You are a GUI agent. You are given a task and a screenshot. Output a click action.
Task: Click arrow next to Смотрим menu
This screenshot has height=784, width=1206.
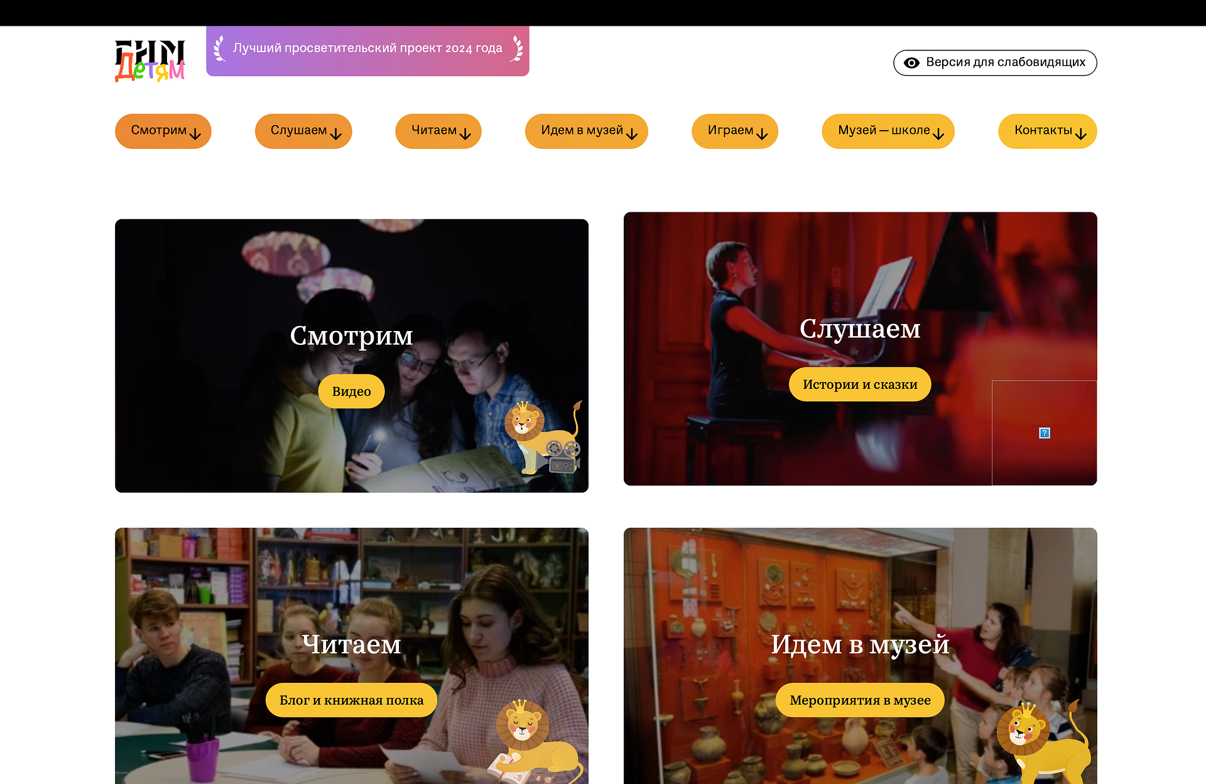click(195, 134)
